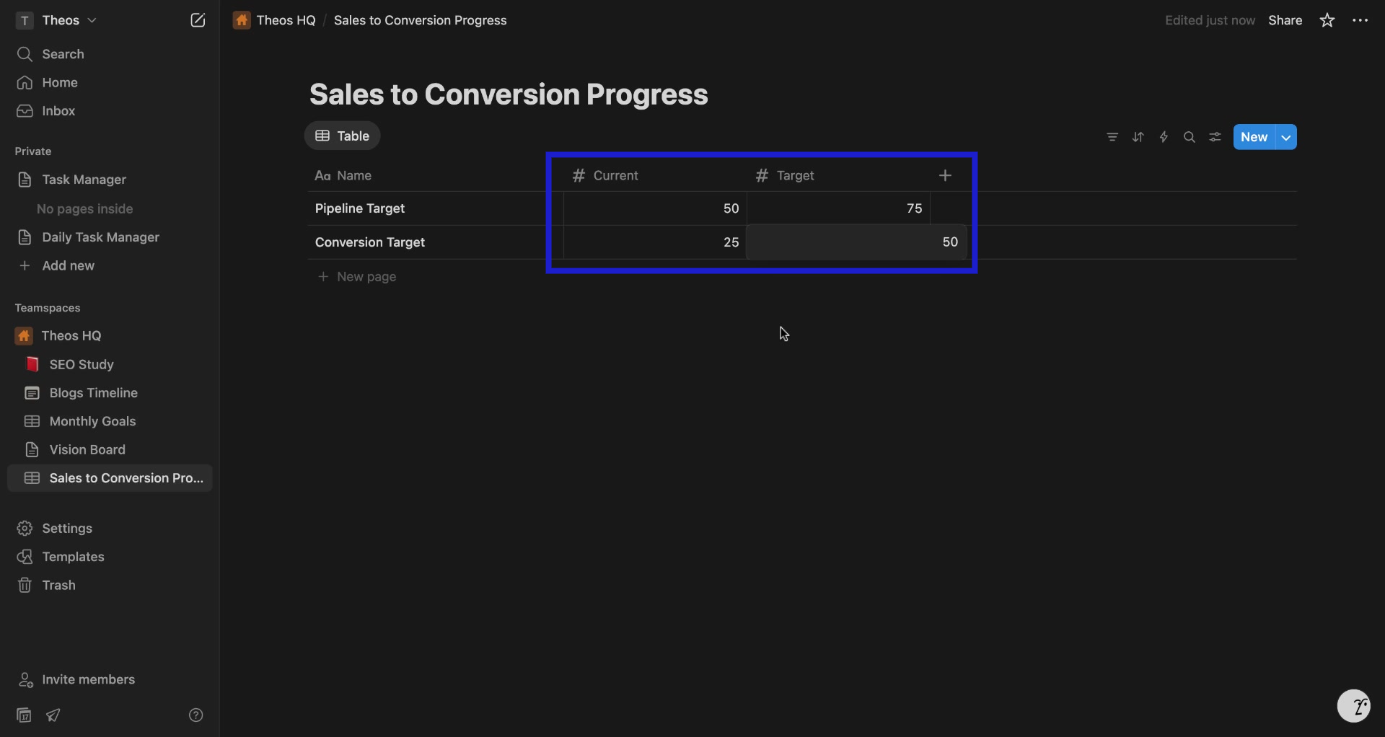Add a row with New page
Screen dimensions: 1385x737
[x=367, y=276]
